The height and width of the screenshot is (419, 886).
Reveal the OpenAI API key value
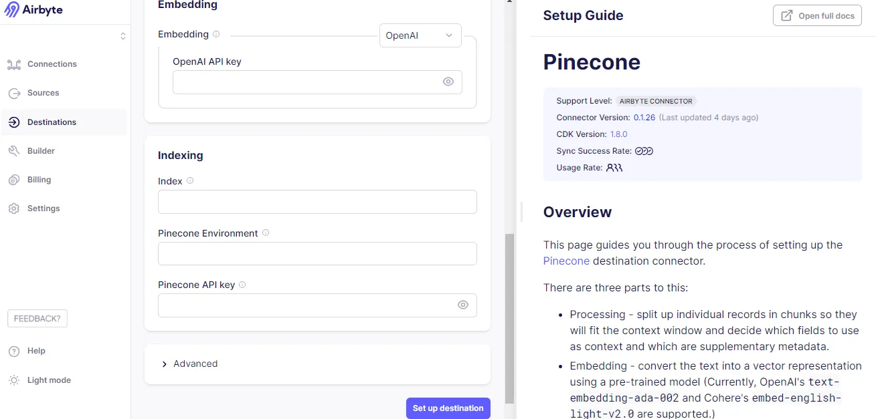tap(448, 82)
